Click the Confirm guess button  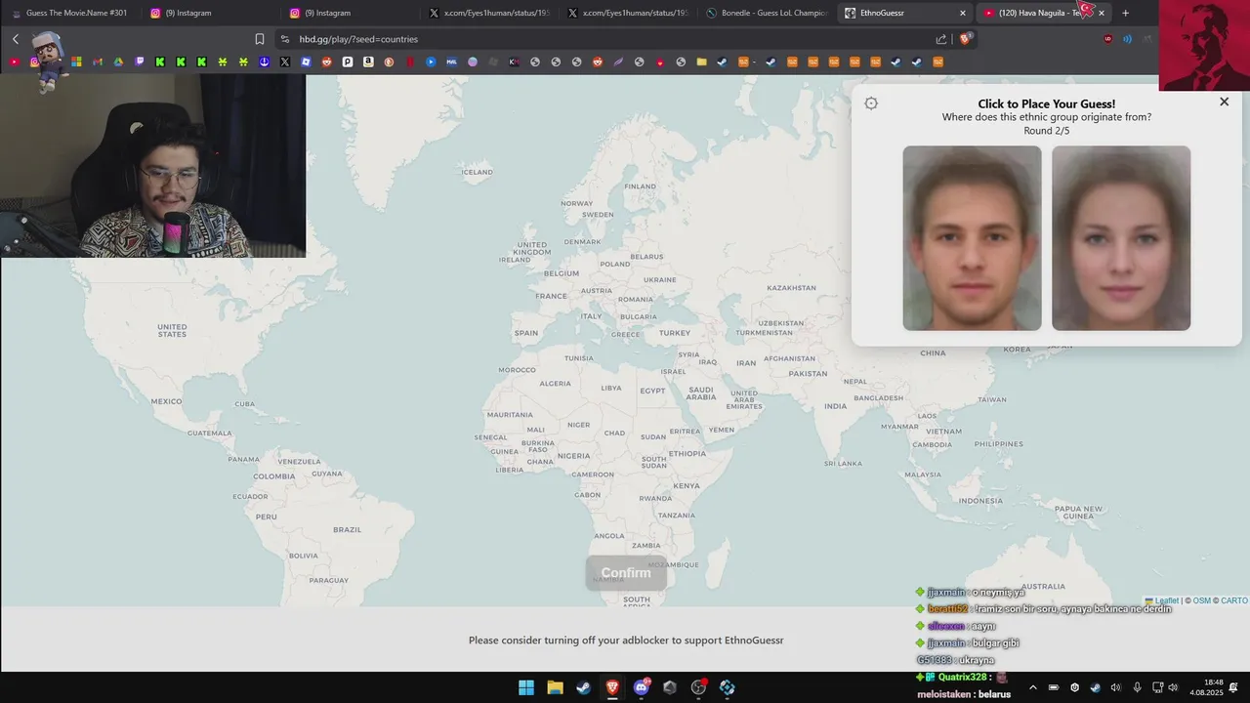[626, 573]
